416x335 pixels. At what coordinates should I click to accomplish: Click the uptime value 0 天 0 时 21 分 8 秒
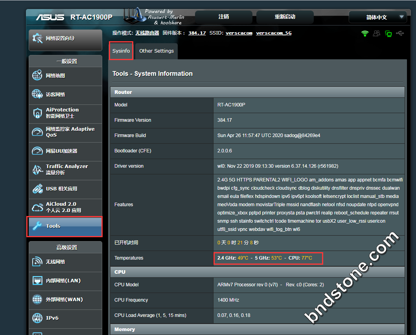pos(238,243)
